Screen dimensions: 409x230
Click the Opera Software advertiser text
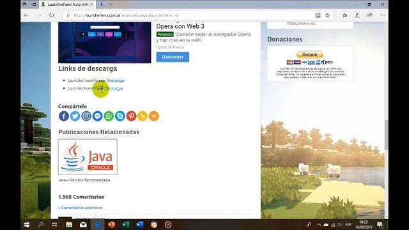click(x=170, y=47)
